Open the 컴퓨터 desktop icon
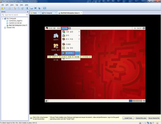Image resolution: width=161 pixels, height=124 pixels. point(56,37)
